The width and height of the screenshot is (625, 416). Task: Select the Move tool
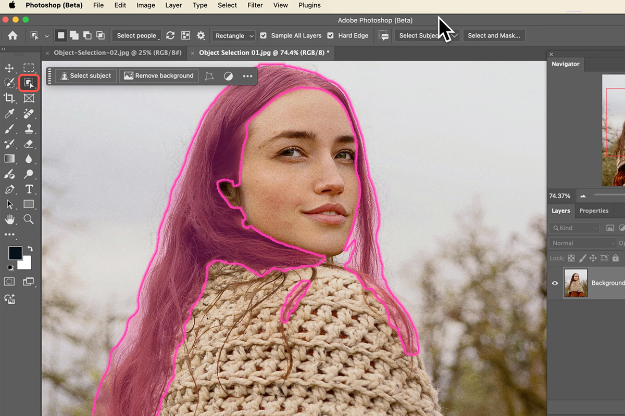pos(9,68)
